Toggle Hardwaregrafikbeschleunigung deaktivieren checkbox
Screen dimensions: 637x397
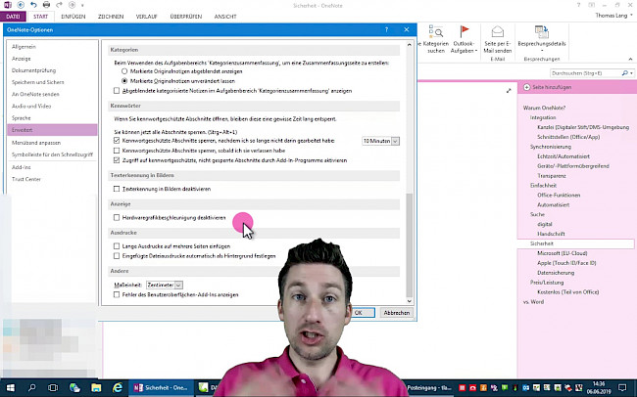tap(117, 217)
